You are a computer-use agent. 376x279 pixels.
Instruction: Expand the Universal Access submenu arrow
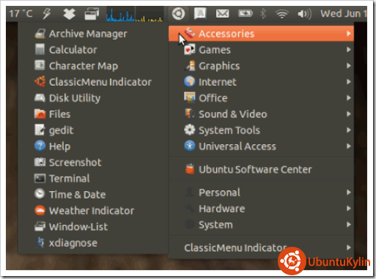point(349,146)
